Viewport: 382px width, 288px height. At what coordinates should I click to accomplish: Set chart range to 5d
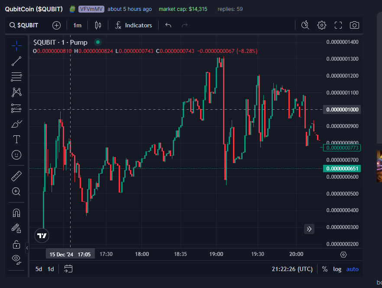tap(39, 269)
